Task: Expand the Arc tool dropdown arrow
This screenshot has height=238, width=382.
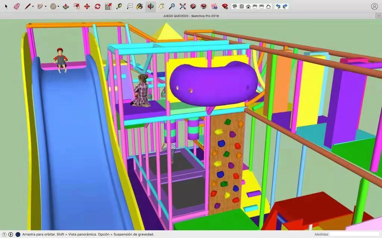Action: [46, 7]
